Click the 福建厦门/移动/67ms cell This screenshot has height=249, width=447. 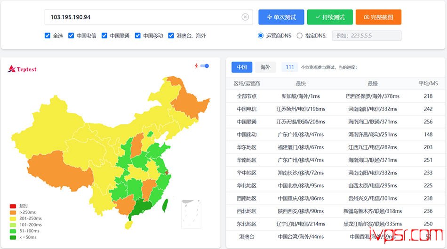pyautogui.click(x=301, y=147)
